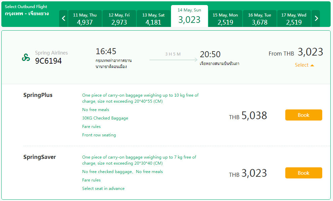The height and width of the screenshot is (201, 333).
Task: Select the 16 May, Tue date tab
Action: 259,19
